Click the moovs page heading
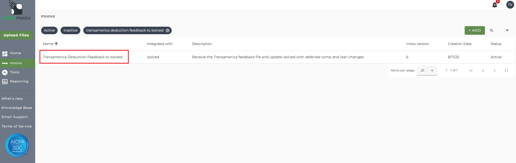This screenshot has width=516, height=163. [x=48, y=16]
